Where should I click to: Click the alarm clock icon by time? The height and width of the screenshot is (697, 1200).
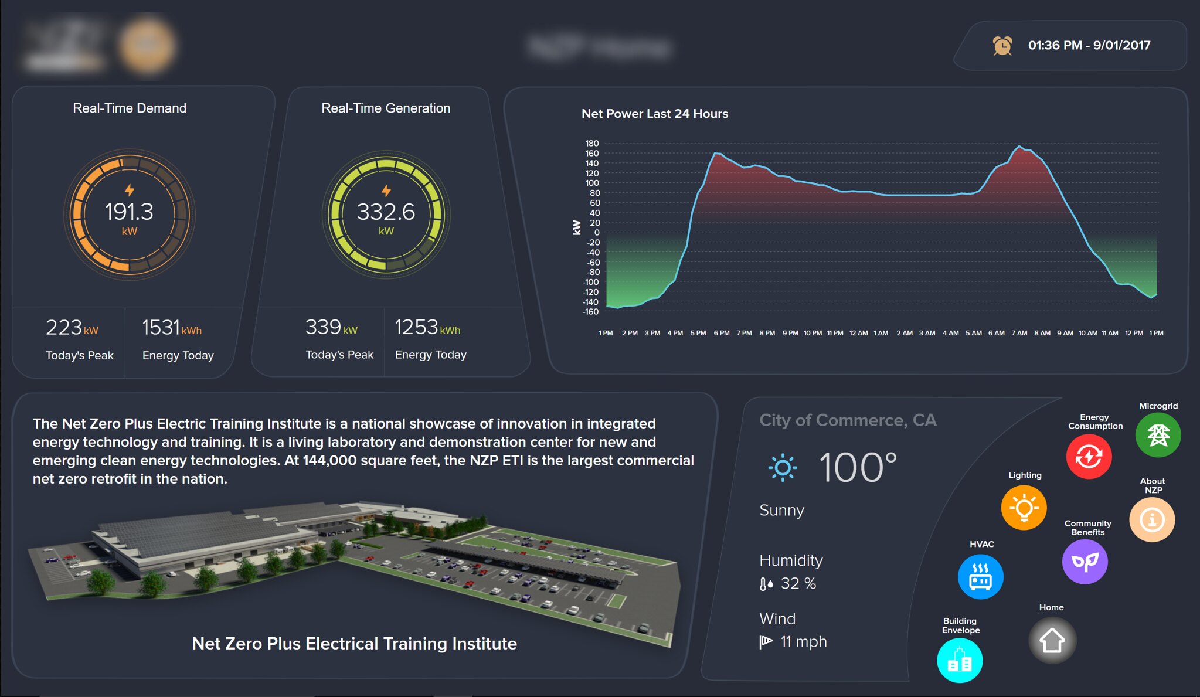point(1002,45)
